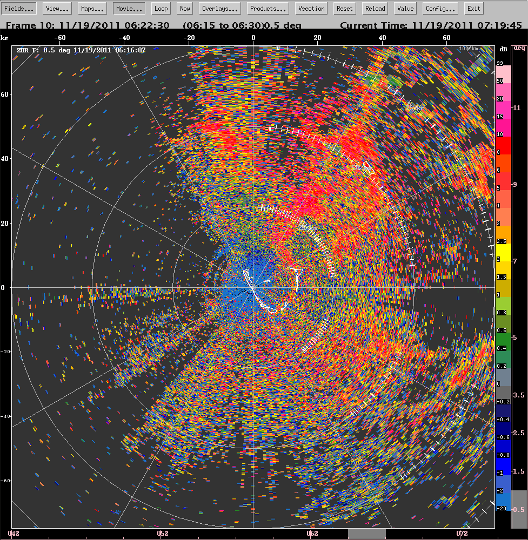Click the '(06:15 to 06:30)0.5 deg' time range text

pyautogui.click(x=242, y=25)
